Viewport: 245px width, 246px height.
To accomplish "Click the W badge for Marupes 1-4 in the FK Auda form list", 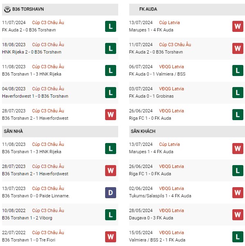I will 238,26.
